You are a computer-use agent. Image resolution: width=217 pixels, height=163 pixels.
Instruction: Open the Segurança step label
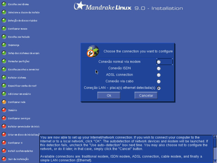pyautogui.click(x=14, y=45)
